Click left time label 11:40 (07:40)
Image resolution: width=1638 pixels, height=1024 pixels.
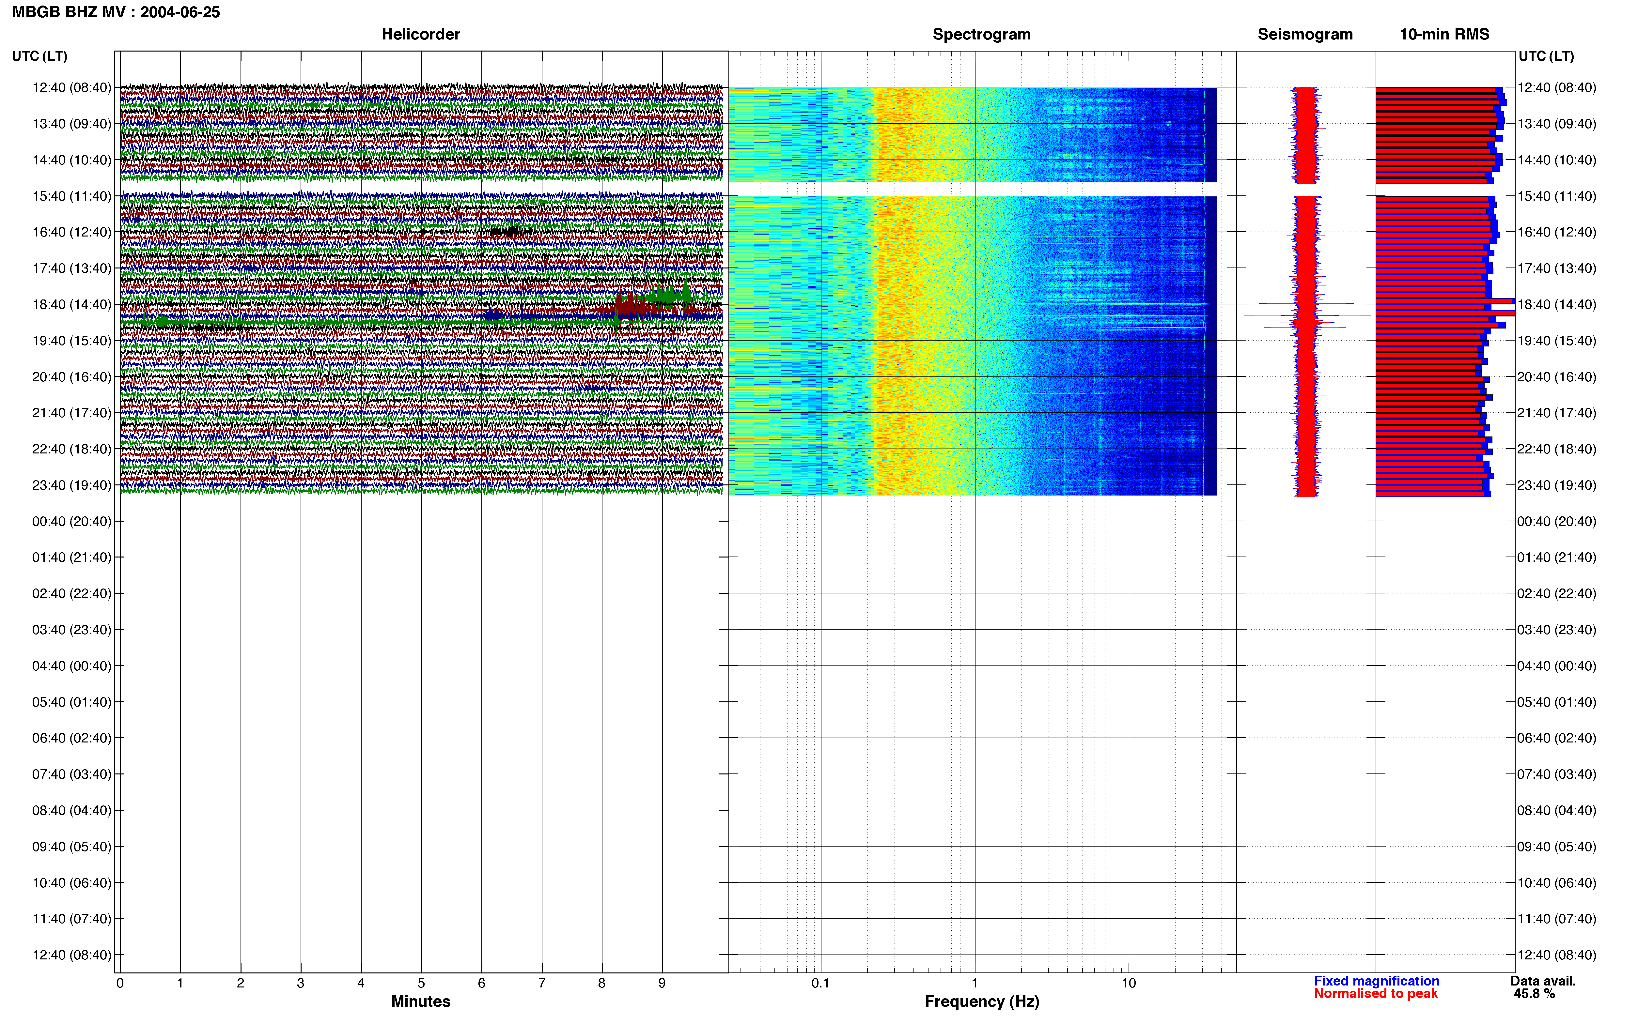(72, 919)
